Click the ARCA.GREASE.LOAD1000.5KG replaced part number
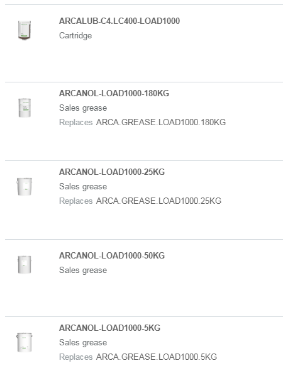Image resolution: width=283 pixels, height=390 pixels. [157, 357]
